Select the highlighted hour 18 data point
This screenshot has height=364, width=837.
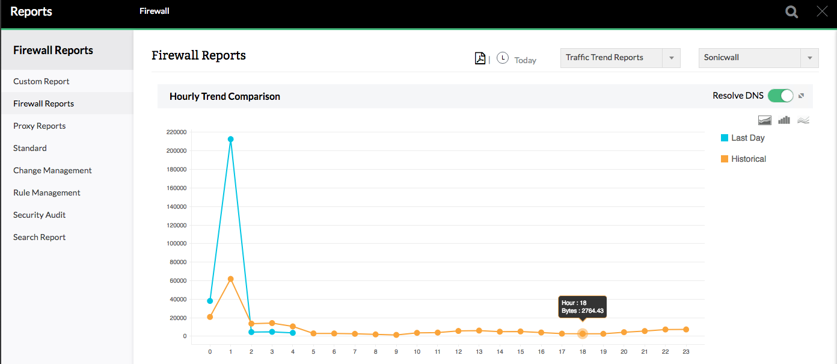(x=582, y=334)
